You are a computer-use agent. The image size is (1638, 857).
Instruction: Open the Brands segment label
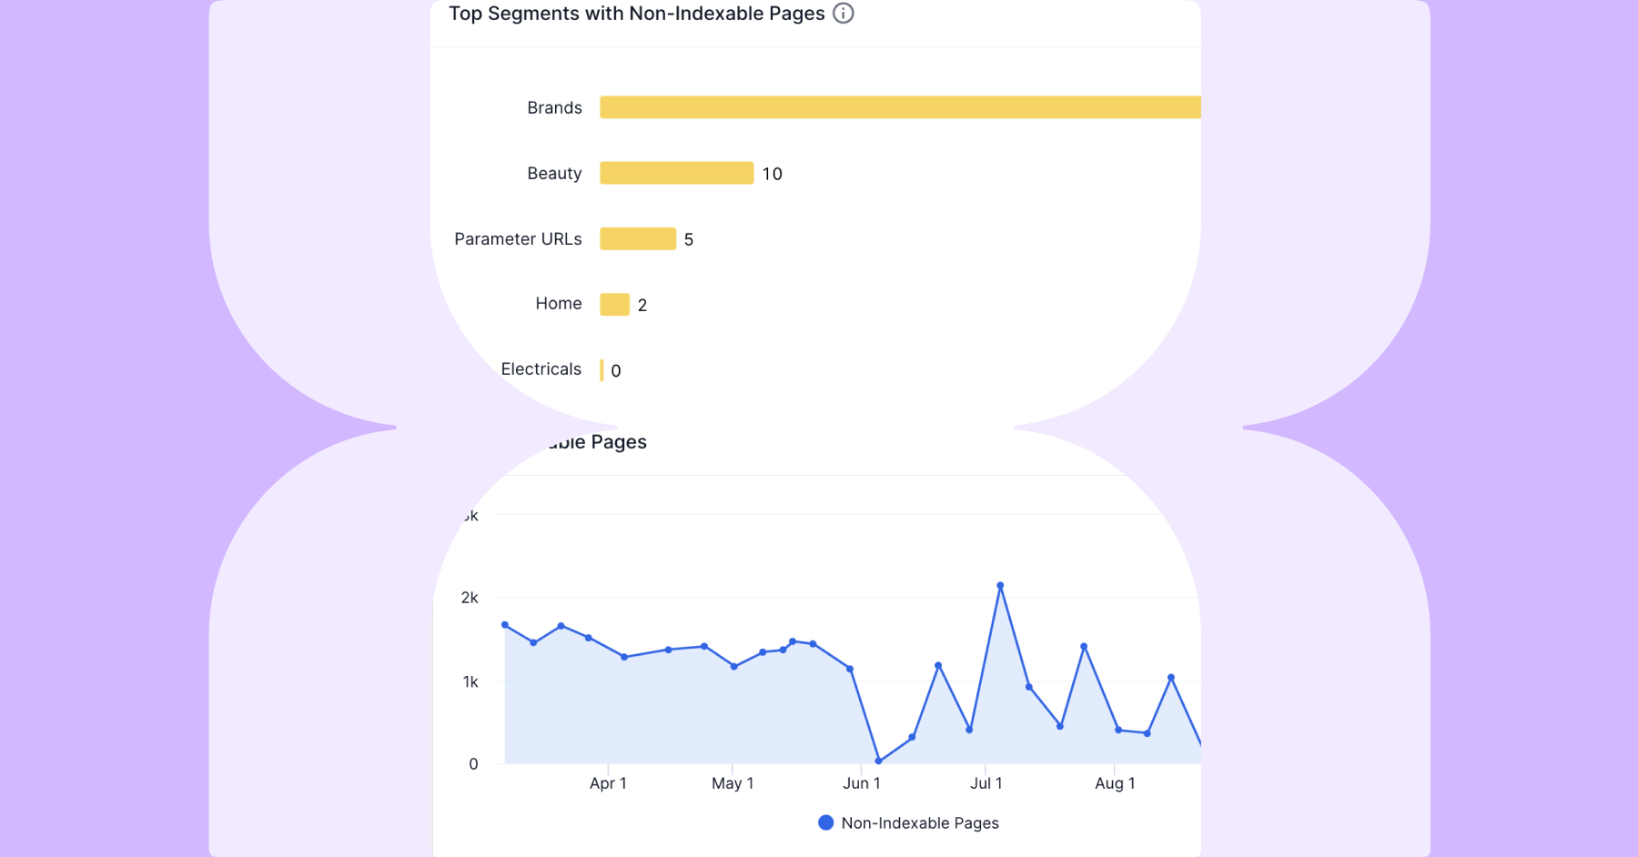554,107
